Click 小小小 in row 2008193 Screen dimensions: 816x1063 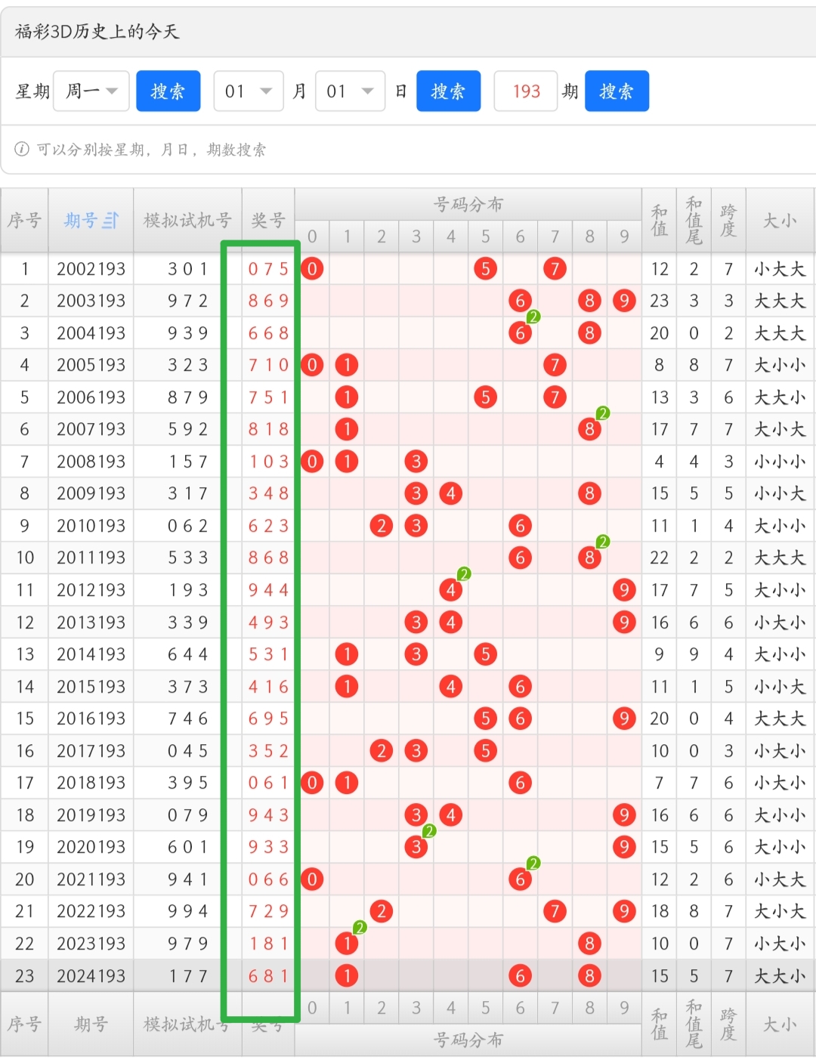(780, 462)
